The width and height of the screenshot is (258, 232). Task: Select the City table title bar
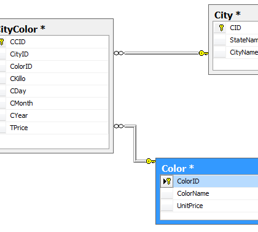coord(233,15)
